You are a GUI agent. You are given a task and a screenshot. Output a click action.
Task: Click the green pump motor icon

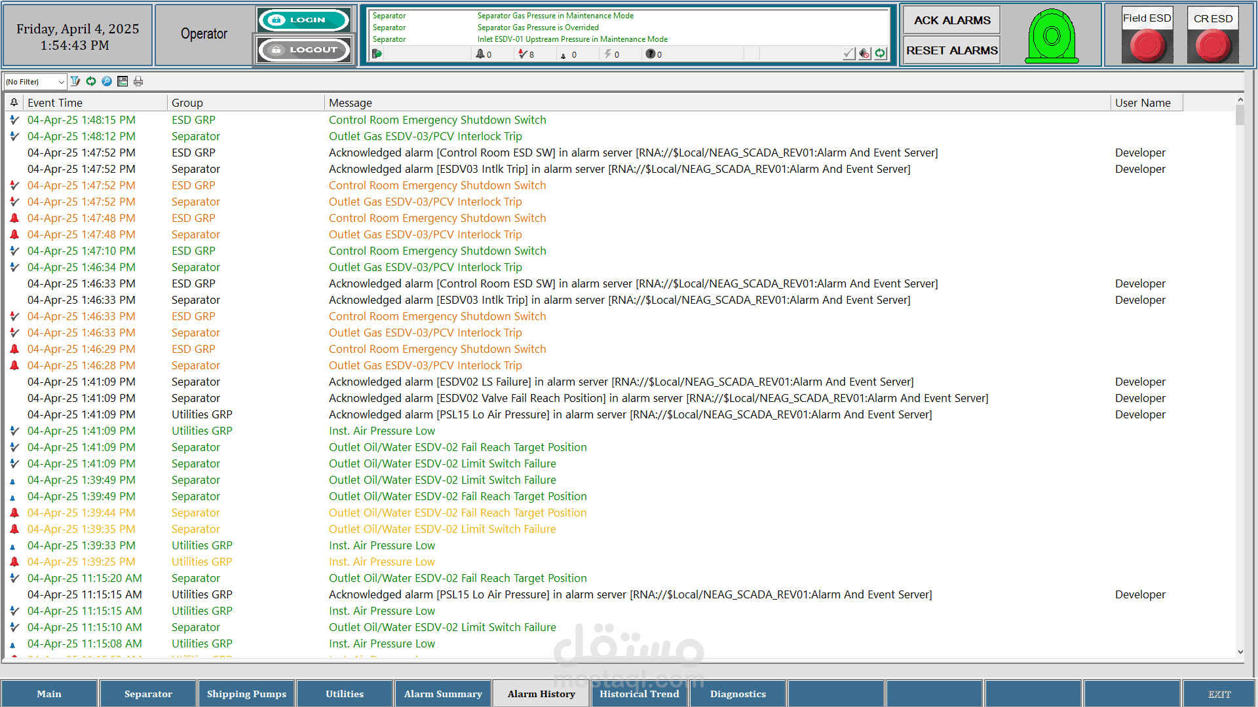click(1052, 36)
